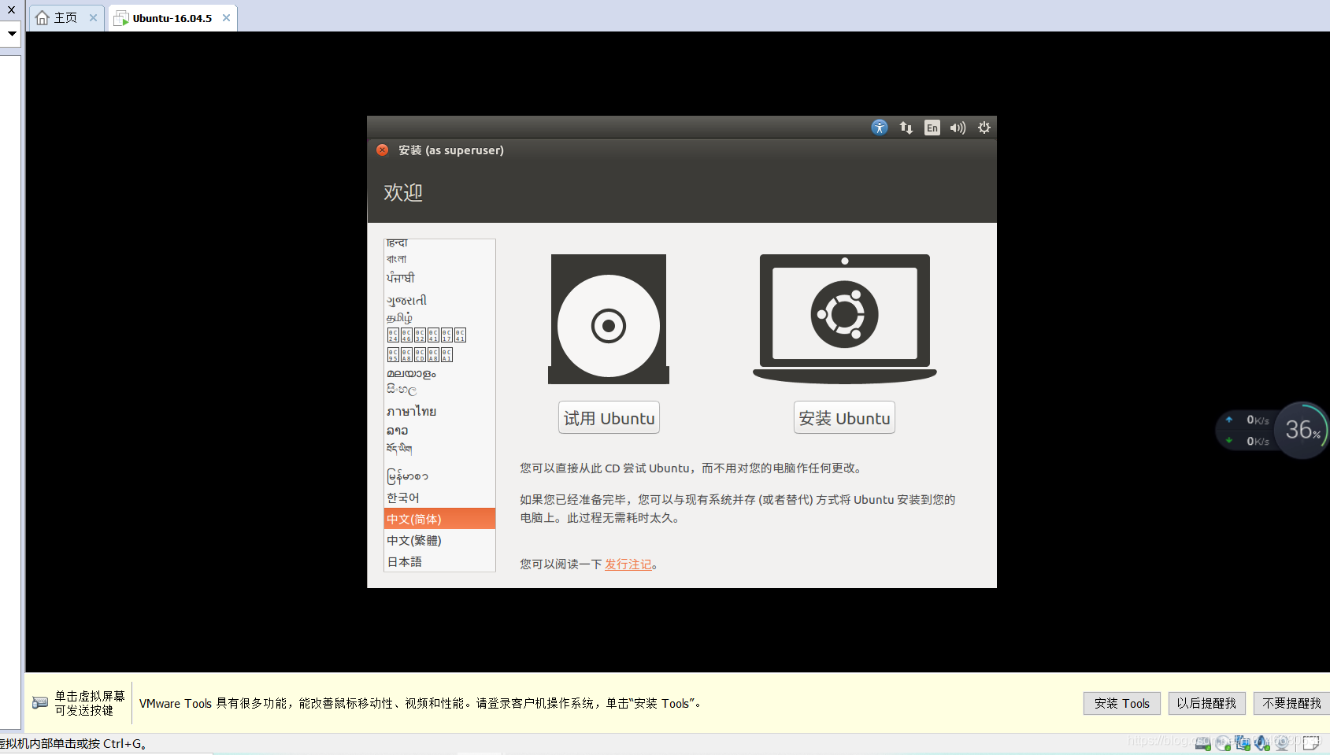Select Burmese မြန်မာစာ in language list
This screenshot has height=755, width=1330.
(x=439, y=476)
